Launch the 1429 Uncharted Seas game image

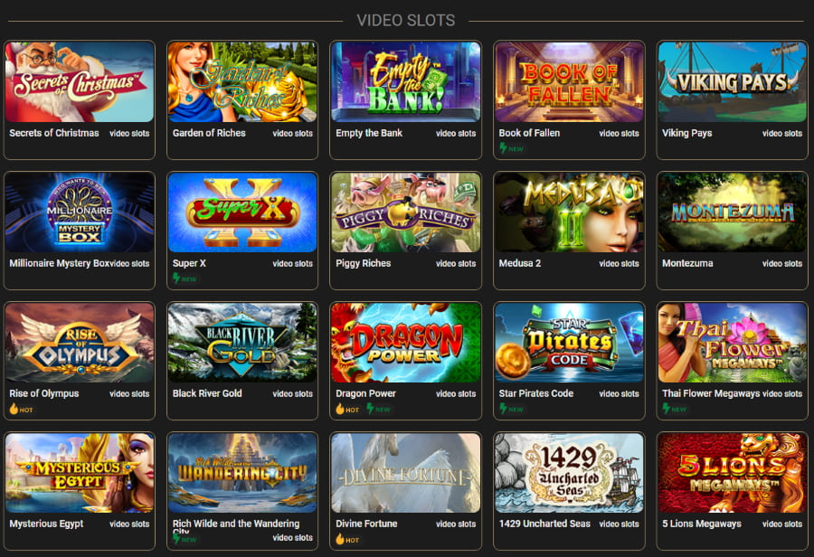pyautogui.click(x=569, y=473)
